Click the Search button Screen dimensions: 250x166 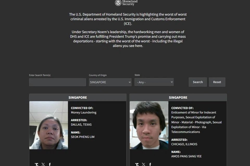198,82
